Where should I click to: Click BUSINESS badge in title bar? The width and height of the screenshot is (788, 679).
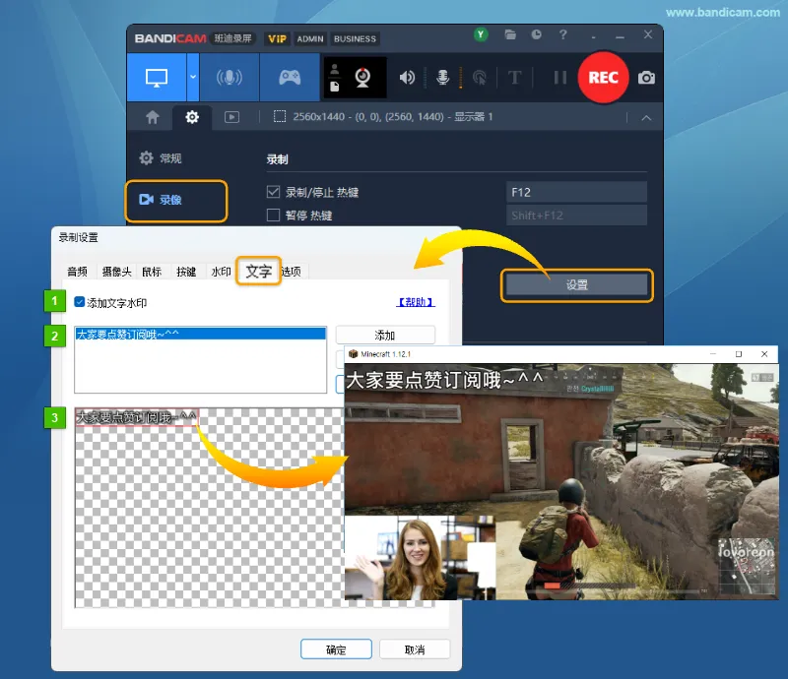pyautogui.click(x=355, y=38)
